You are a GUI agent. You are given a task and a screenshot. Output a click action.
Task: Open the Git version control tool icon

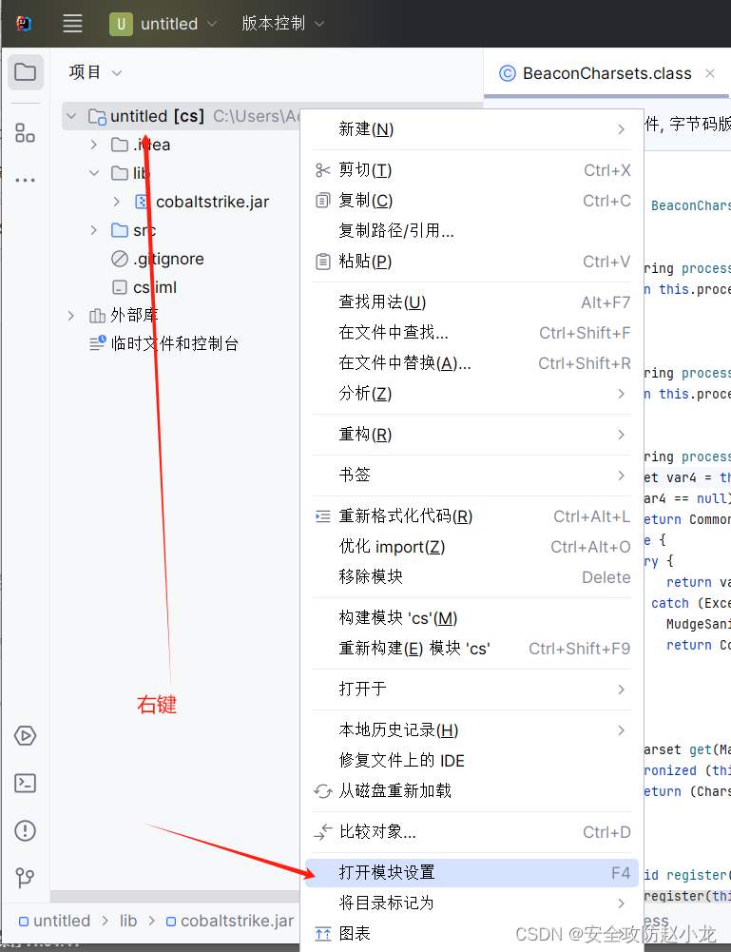pyautogui.click(x=25, y=878)
